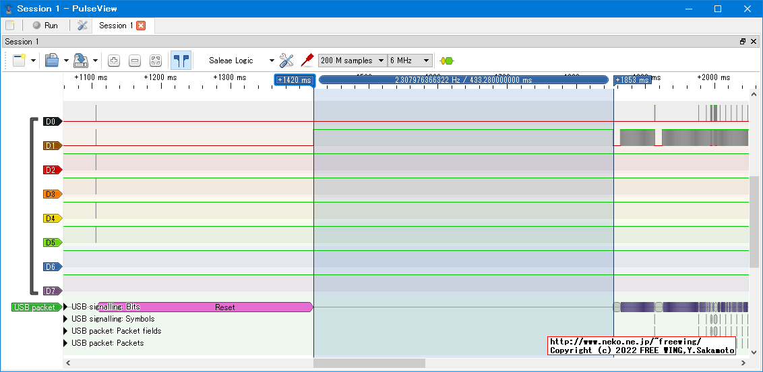763x372 pixels.
Task: Switch to the Session 1 tab
Action: [x=115, y=26]
